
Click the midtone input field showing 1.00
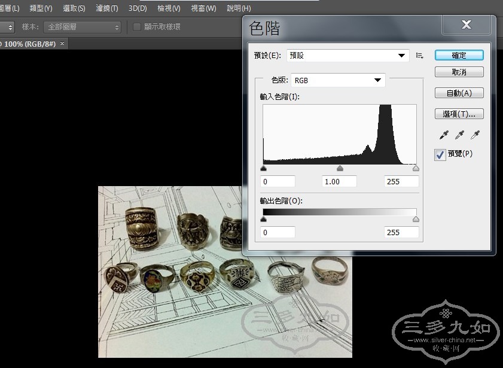[x=339, y=181]
